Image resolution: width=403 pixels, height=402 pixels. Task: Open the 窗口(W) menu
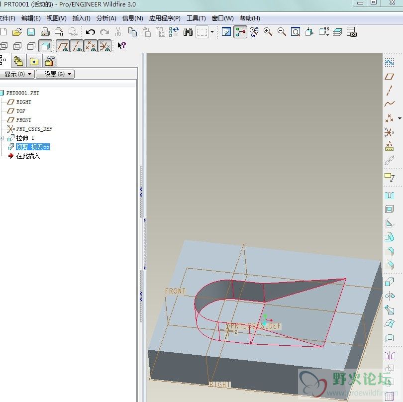[223, 18]
